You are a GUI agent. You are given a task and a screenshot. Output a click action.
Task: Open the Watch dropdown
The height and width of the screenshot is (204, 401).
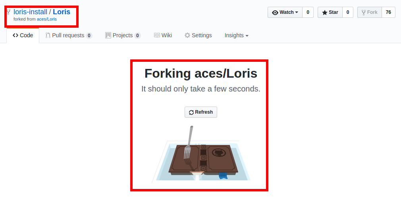click(285, 12)
